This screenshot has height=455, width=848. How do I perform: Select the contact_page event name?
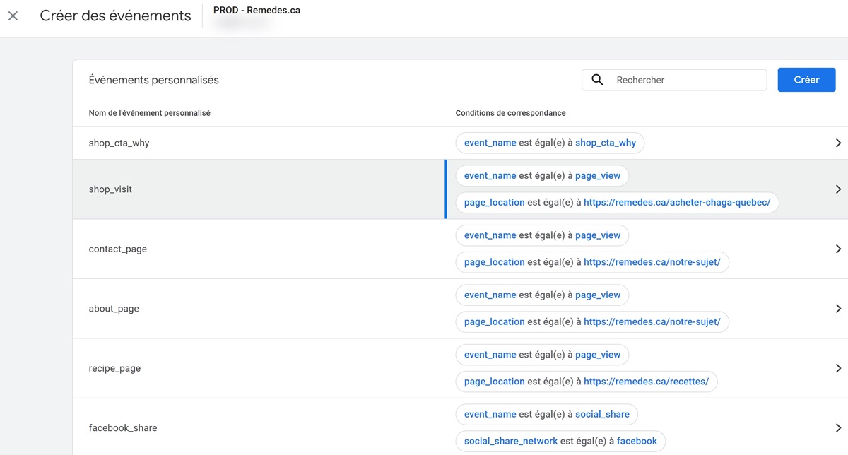point(117,249)
